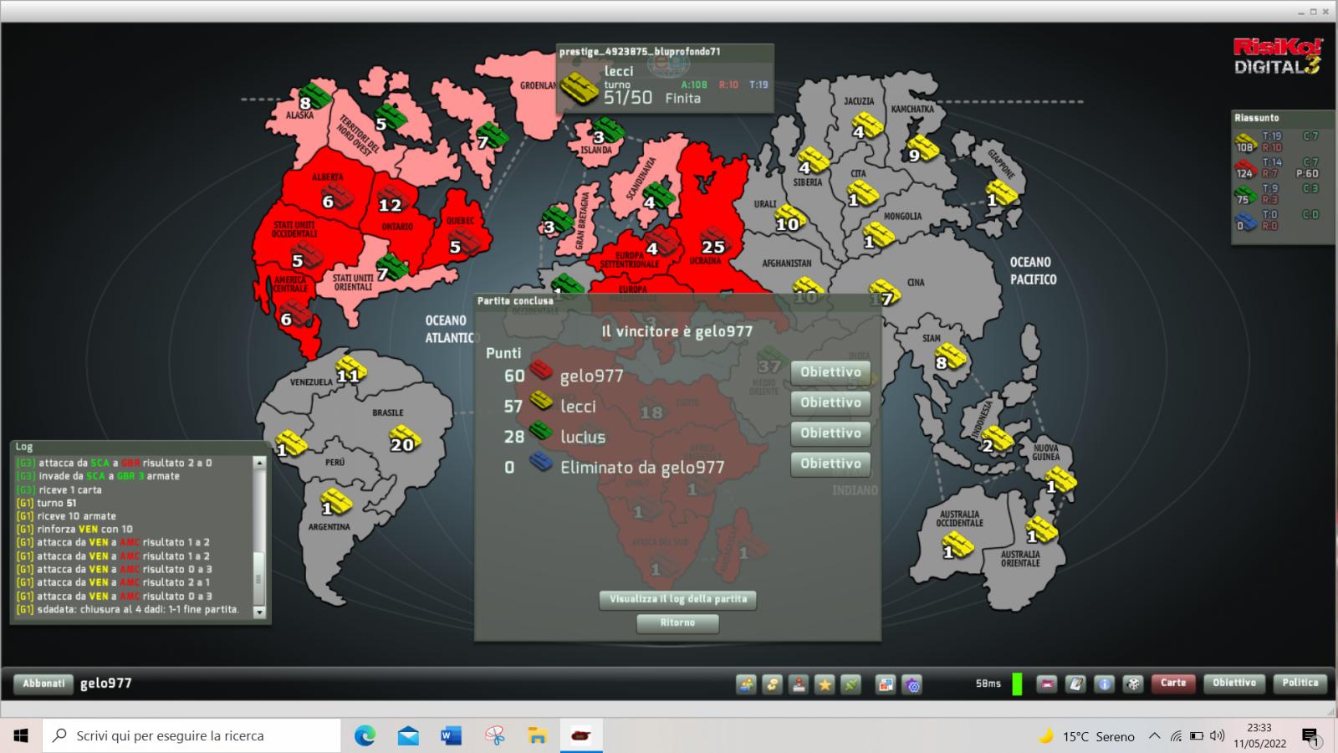Click yellow tank in Brasile with 20
The height and width of the screenshot is (753, 1338).
point(406,439)
